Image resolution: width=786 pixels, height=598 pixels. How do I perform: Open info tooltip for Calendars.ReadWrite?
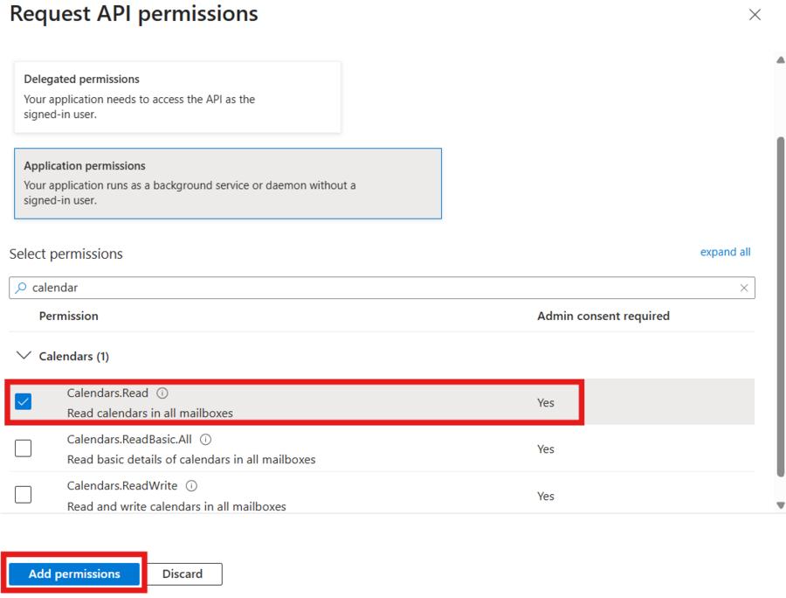[191, 485]
